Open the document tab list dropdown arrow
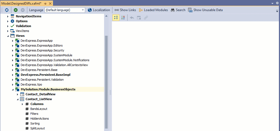280x131 pixels. pyautogui.click(x=272, y=4)
